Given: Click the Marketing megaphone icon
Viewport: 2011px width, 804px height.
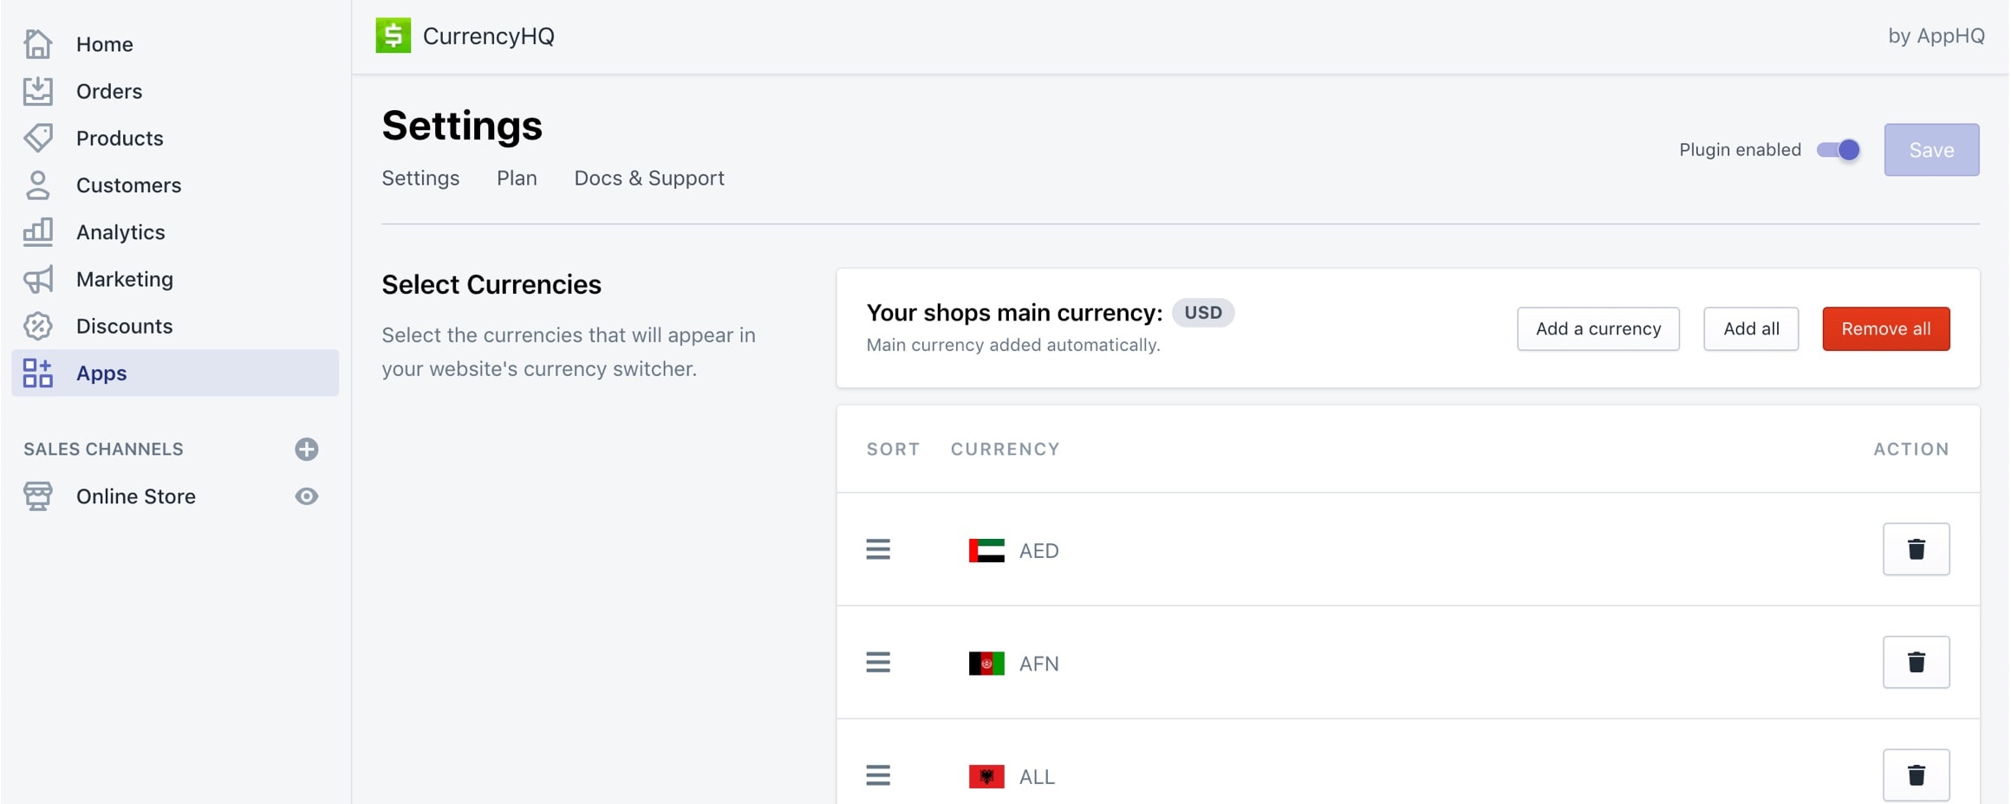Looking at the screenshot, I should 38,279.
